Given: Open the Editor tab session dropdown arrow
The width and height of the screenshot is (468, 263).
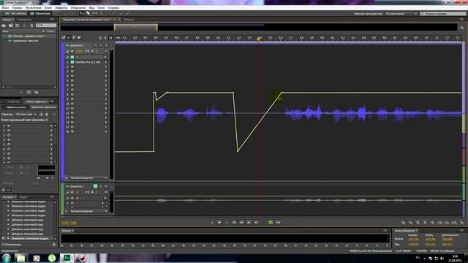Looking at the screenshot, I should tap(115, 20).
